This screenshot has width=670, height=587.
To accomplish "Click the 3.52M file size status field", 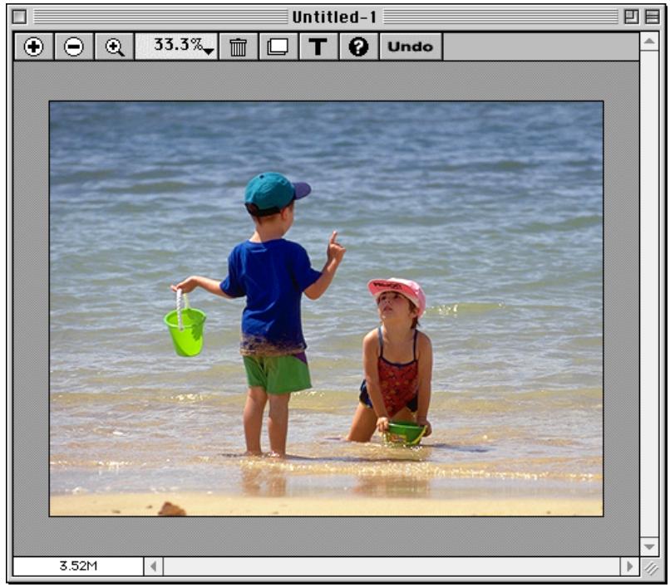I will tap(78, 566).
